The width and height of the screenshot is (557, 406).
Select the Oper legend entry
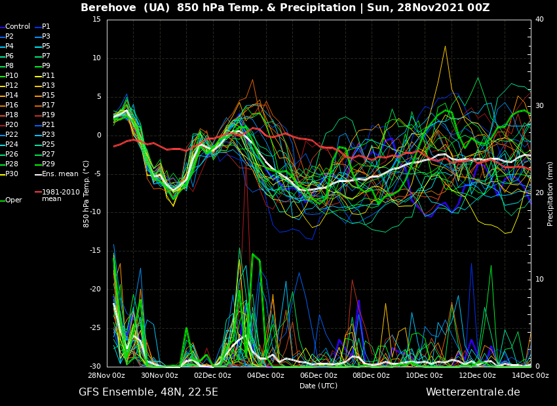point(13,200)
